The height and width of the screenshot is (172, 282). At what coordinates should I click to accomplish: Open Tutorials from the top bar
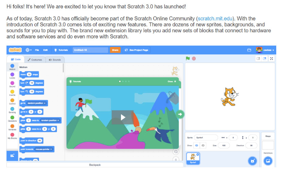pos(61,50)
